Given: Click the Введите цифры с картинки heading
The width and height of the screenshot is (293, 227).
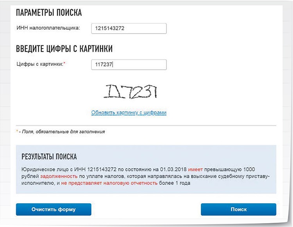Looking at the screenshot, I should click(64, 49).
